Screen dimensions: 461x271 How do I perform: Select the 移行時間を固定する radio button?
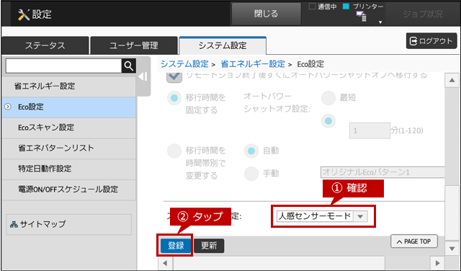pyautogui.click(x=174, y=98)
